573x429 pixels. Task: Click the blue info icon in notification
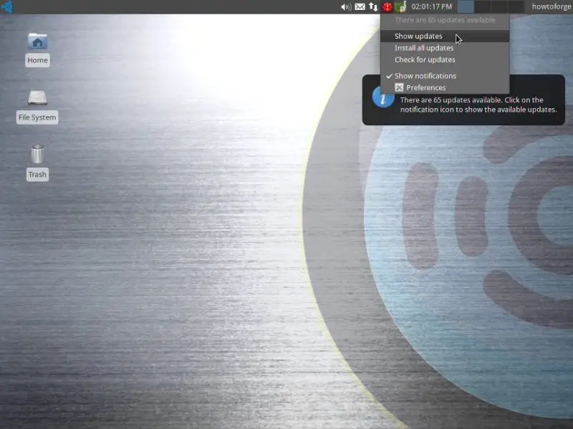[383, 98]
